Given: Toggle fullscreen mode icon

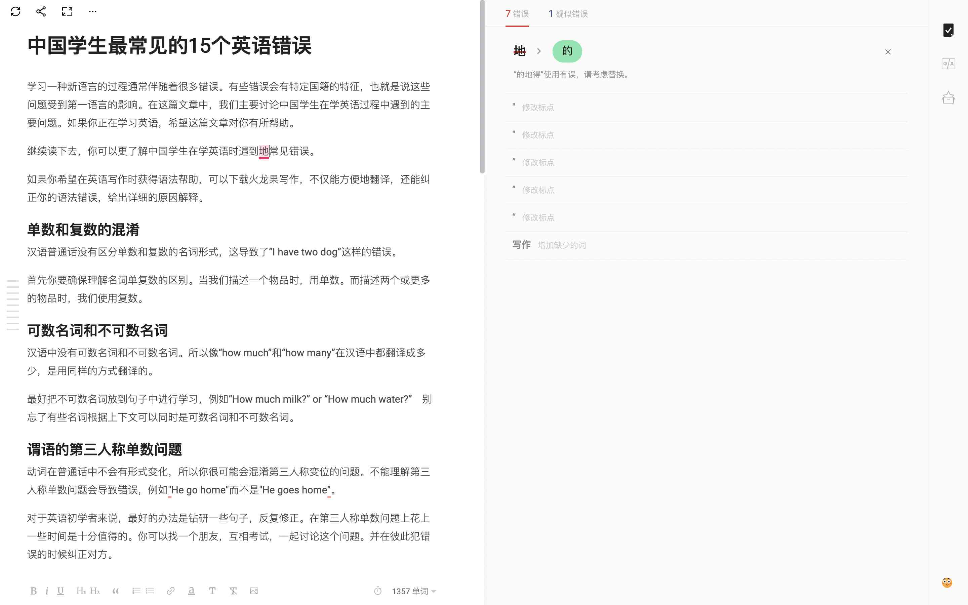Looking at the screenshot, I should pyautogui.click(x=67, y=12).
